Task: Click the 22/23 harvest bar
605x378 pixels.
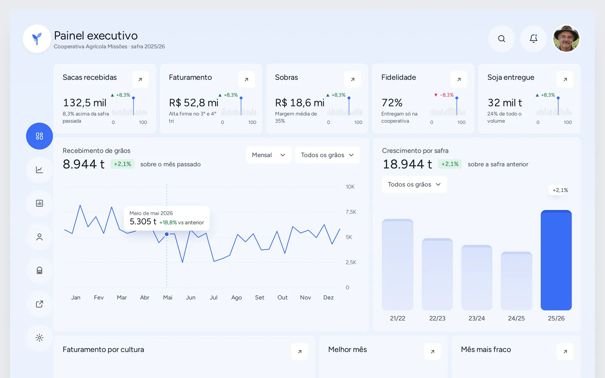Action: [x=437, y=274]
